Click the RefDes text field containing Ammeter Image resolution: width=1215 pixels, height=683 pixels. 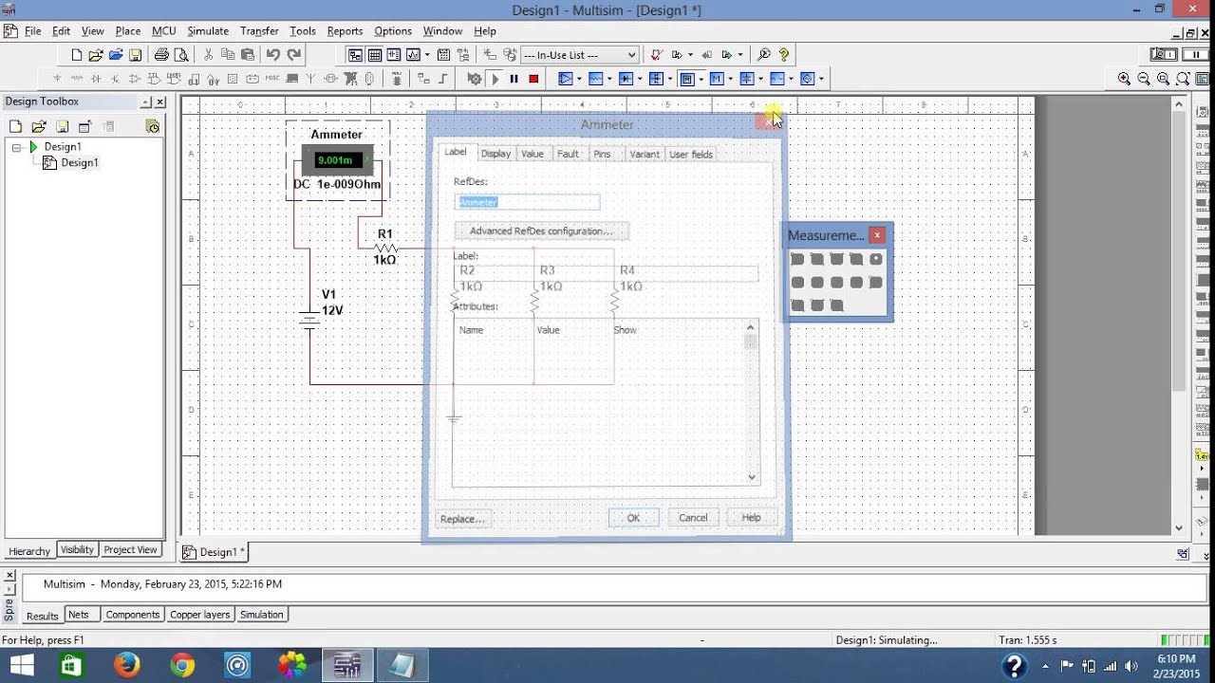527,202
